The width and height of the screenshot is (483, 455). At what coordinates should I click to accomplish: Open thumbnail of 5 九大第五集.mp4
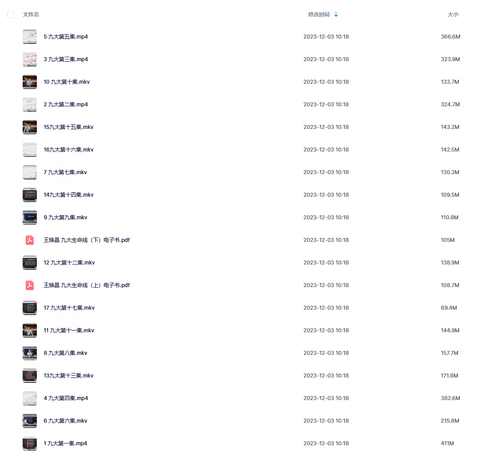pyautogui.click(x=30, y=37)
